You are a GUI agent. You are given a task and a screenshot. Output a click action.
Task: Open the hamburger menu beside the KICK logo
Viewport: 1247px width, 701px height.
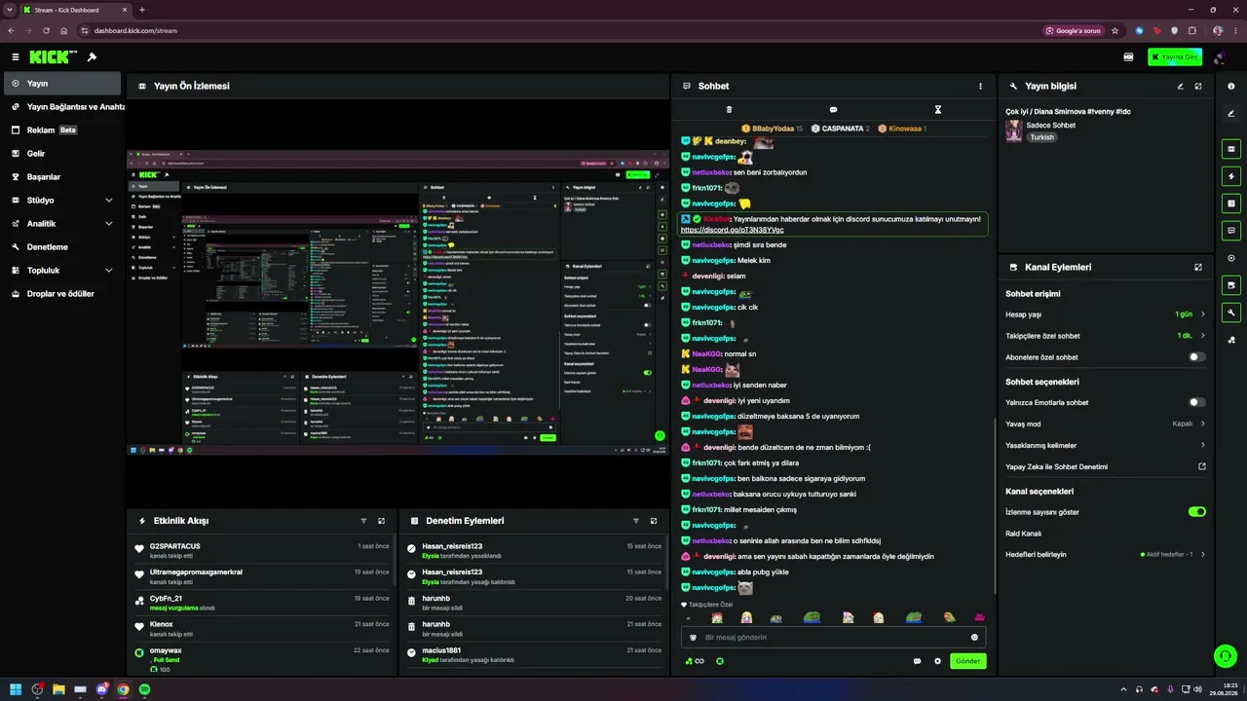coord(16,57)
